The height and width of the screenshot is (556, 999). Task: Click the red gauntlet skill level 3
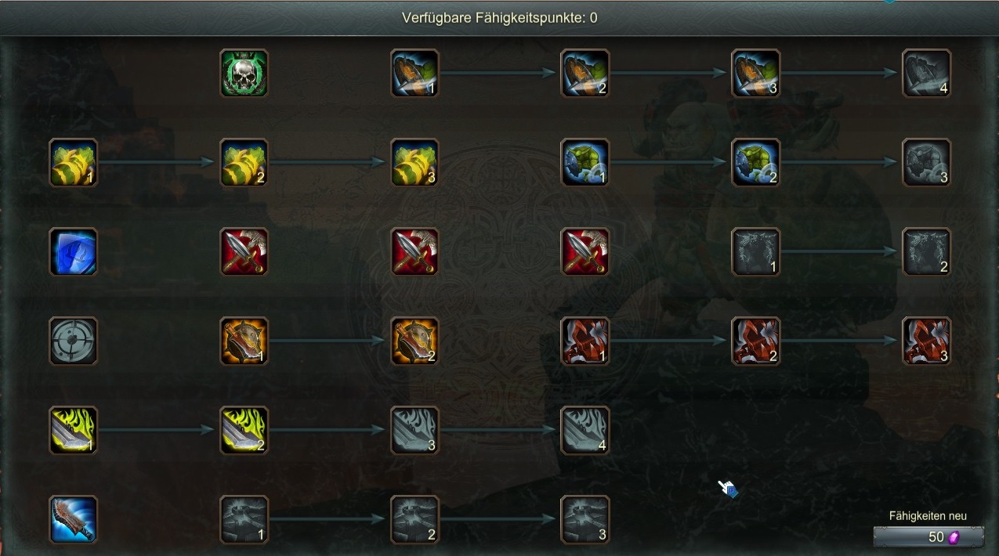pyautogui.click(x=927, y=341)
